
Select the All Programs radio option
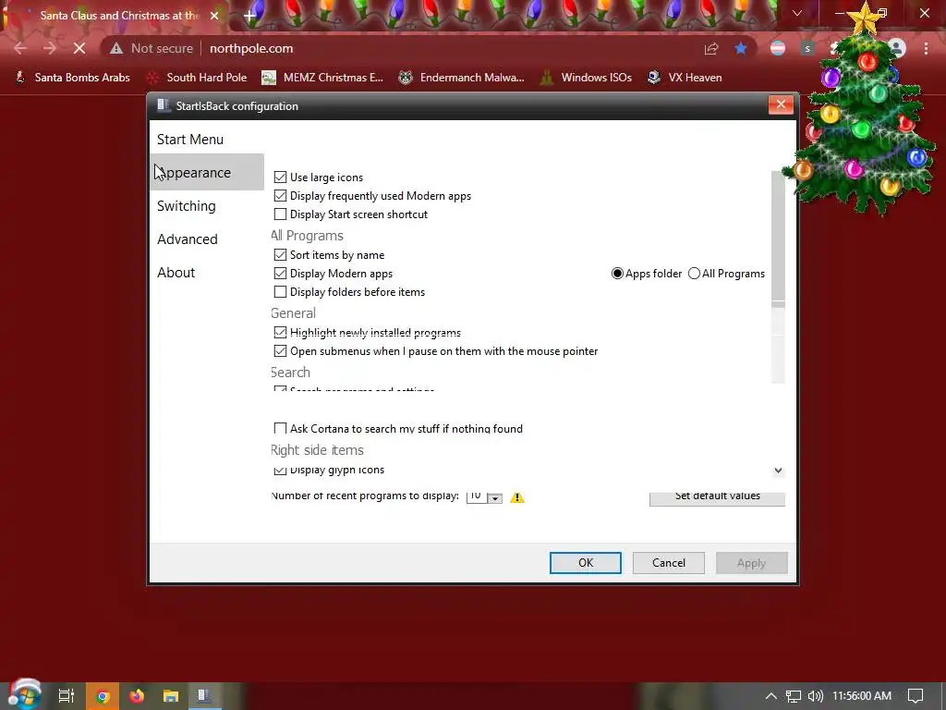coord(695,274)
